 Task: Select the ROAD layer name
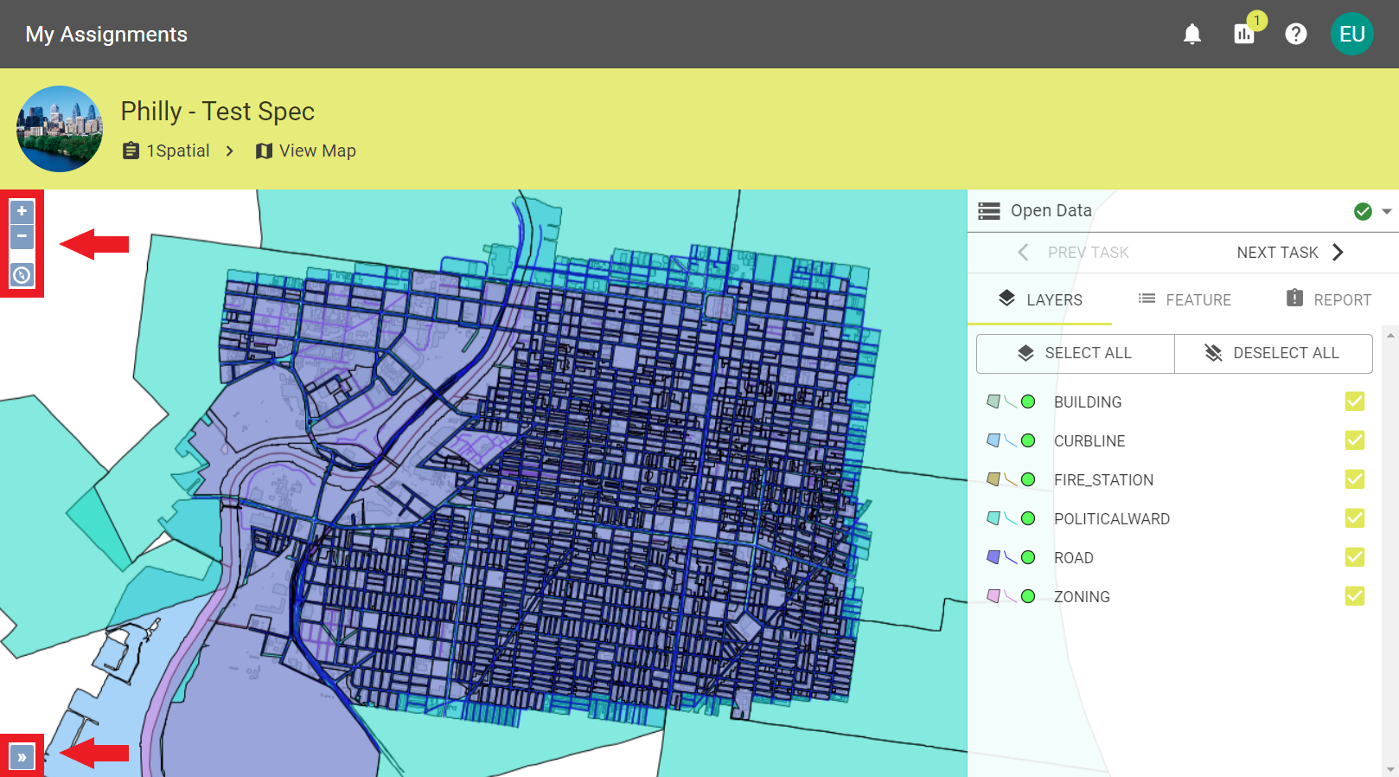click(x=1074, y=558)
